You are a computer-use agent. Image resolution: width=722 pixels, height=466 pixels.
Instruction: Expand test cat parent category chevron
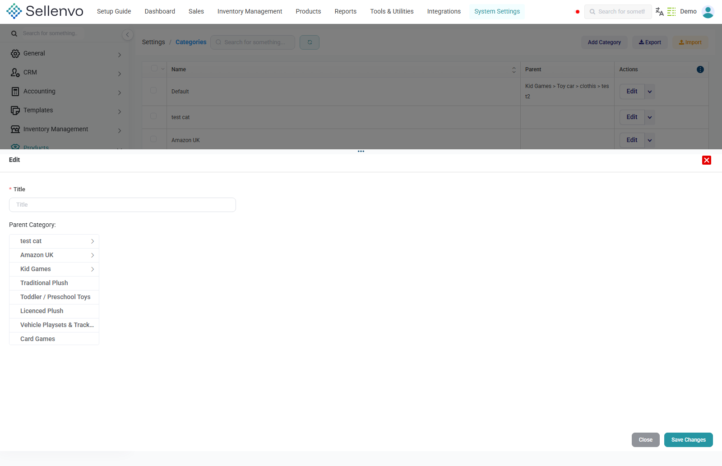[93, 241]
